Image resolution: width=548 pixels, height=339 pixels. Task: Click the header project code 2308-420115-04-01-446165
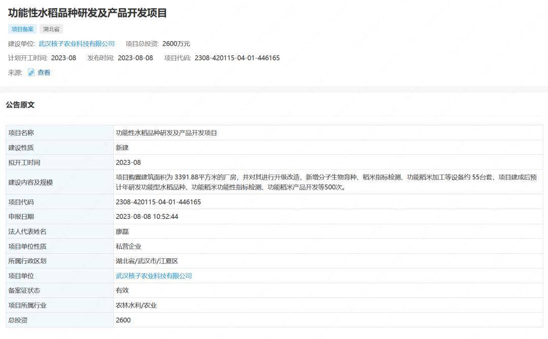[237, 58]
